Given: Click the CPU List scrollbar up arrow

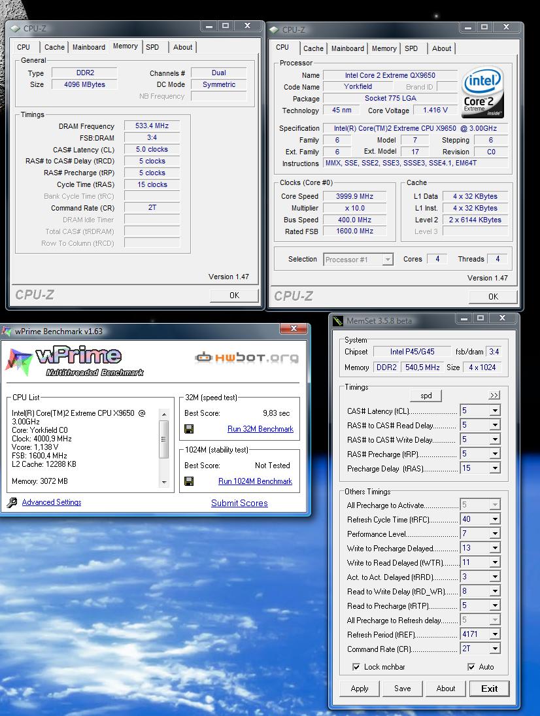Looking at the screenshot, I should [x=164, y=414].
